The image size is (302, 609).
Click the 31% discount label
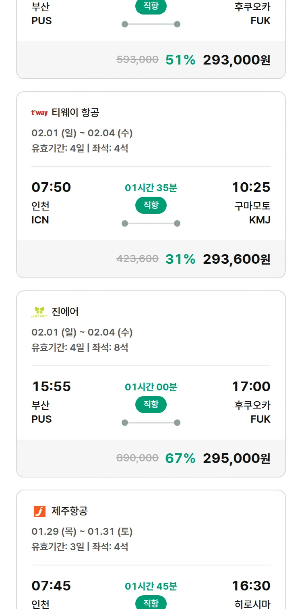point(180,259)
